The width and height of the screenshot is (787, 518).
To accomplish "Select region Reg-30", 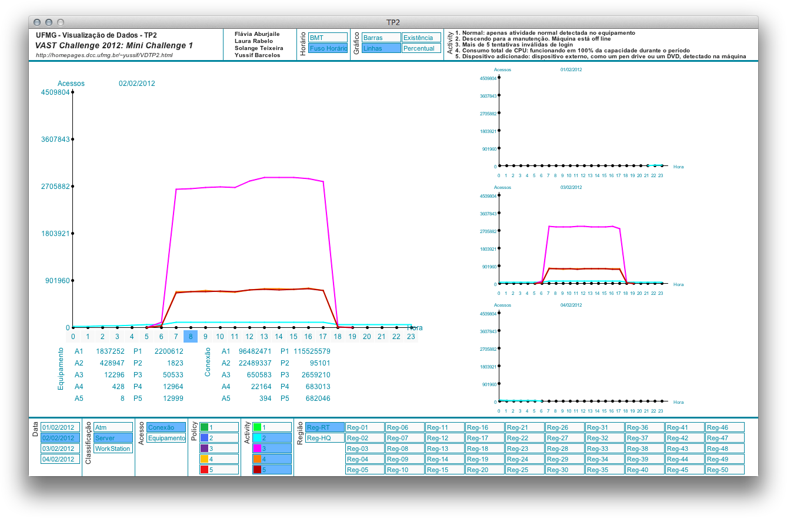I will (x=565, y=470).
